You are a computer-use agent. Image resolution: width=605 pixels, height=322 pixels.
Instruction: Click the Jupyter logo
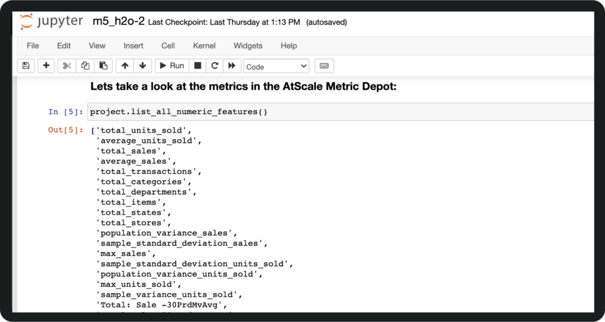[x=51, y=22]
